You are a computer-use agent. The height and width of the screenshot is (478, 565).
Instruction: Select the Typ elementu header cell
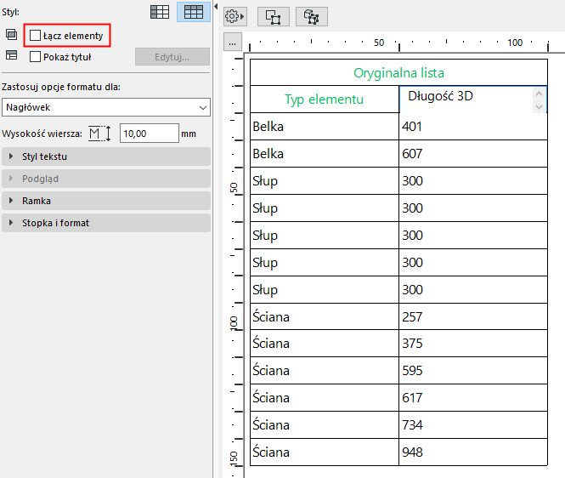tap(325, 100)
